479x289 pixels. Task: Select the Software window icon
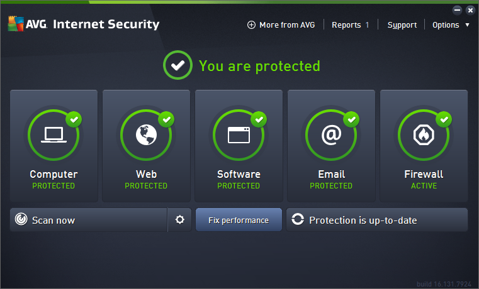239,135
